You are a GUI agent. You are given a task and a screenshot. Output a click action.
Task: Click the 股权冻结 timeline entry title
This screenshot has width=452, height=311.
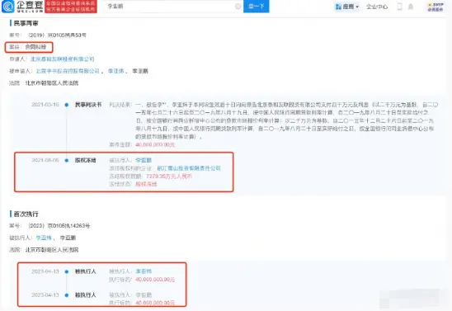coord(85,160)
